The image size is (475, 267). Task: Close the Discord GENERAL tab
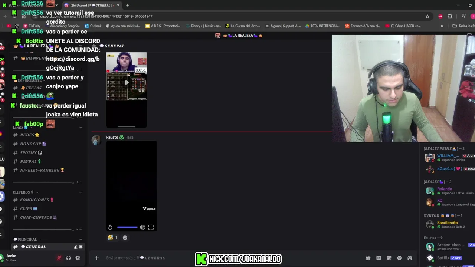pyautogui.click(x=118, y=5)
